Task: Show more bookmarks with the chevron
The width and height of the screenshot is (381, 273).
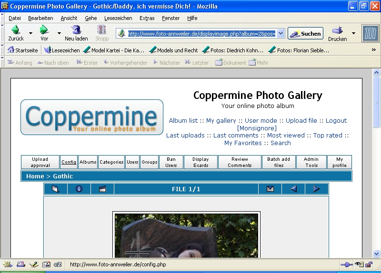Action: (373, 50)
